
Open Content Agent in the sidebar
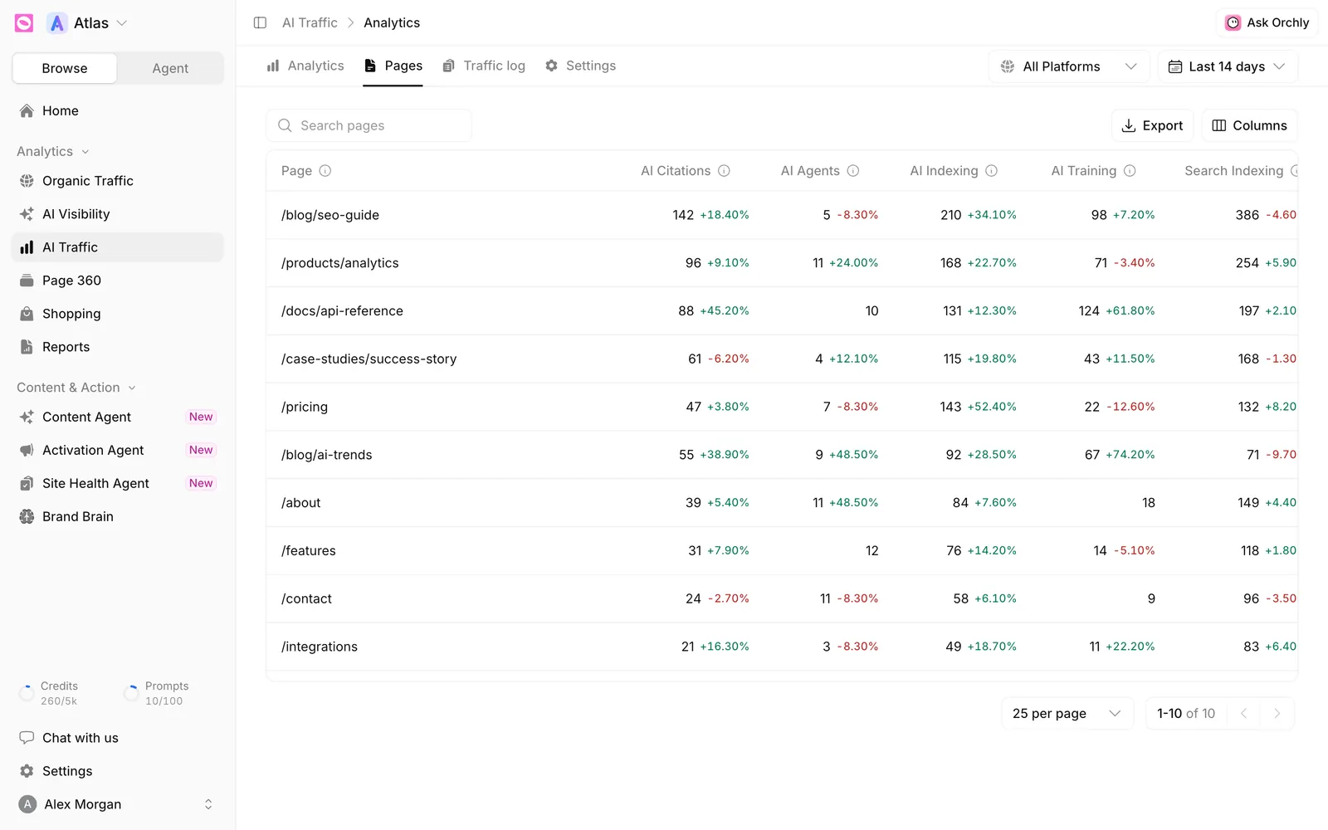118,417
